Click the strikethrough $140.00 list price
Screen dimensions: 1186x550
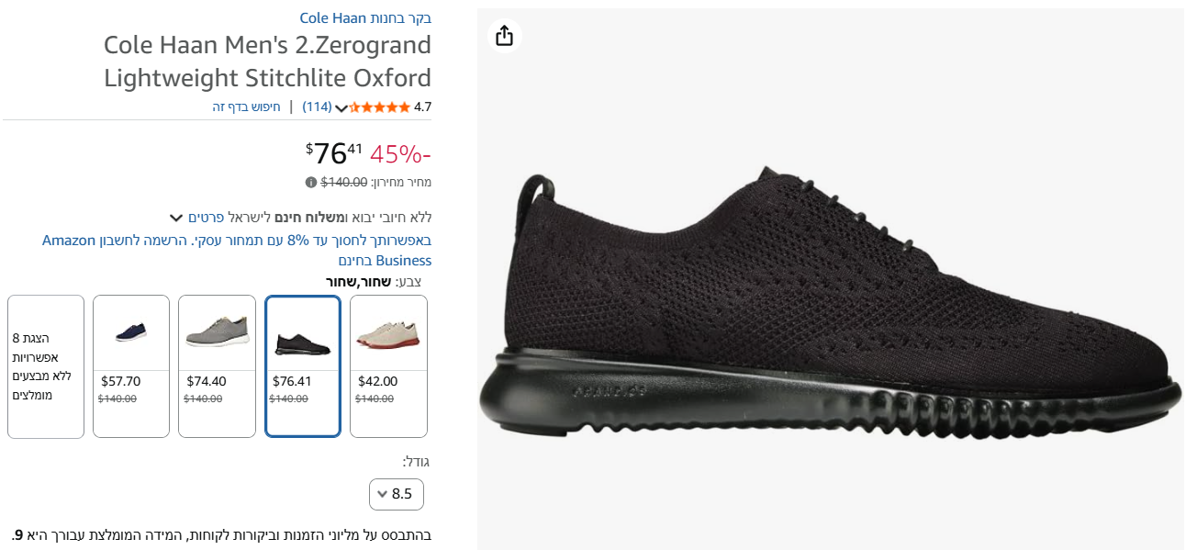pos(343,182)
